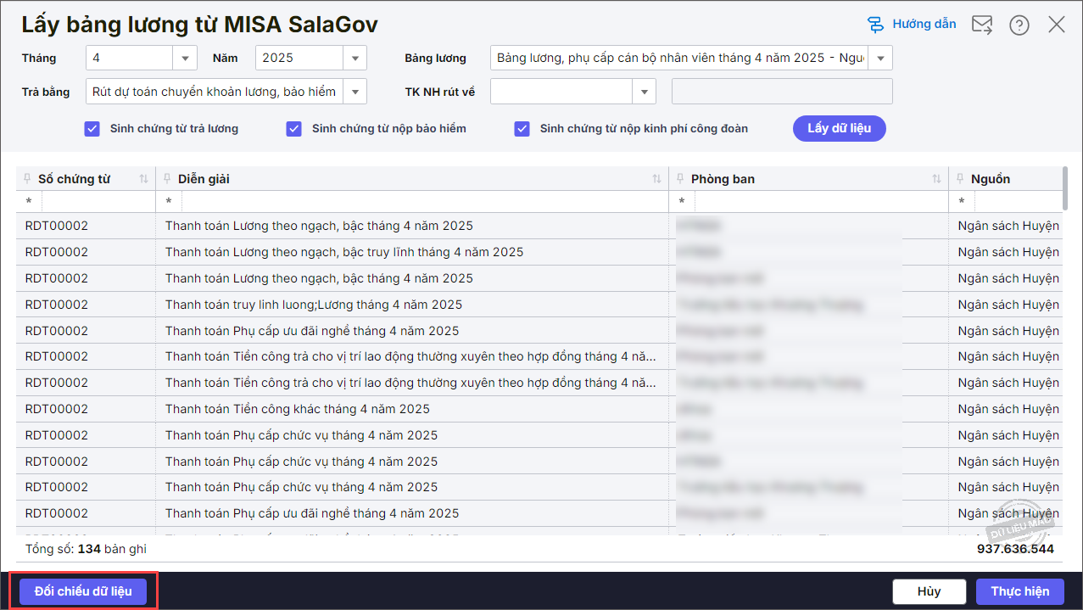This screenshot has height=610, width=1083.
Task: Sort by Phòng ban column
Action: (936, 179)
